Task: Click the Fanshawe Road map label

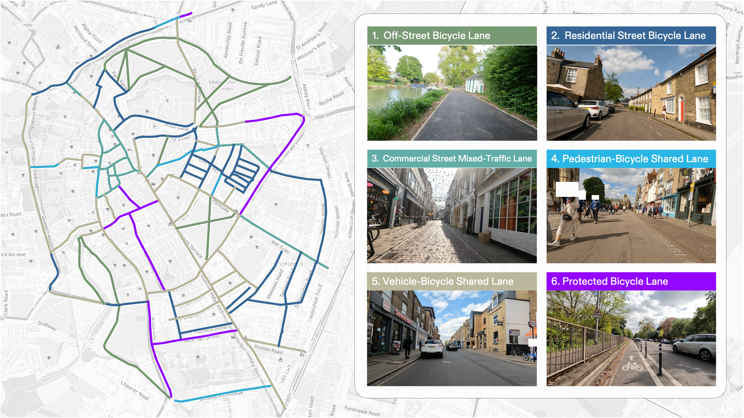Action: pyautogui.click(x=362, y=411)
